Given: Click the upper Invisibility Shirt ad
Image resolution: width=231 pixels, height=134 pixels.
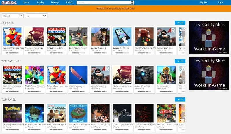Looking at the screenshot, I should point(209,37).
